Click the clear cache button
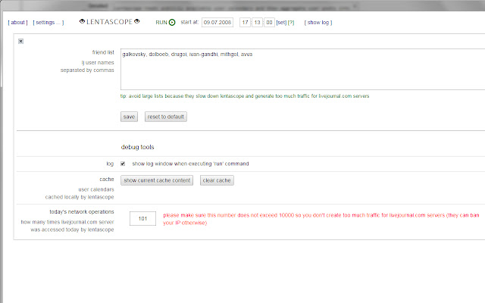The height and width of the screenshot is (303, 485). tap(217, 180)
